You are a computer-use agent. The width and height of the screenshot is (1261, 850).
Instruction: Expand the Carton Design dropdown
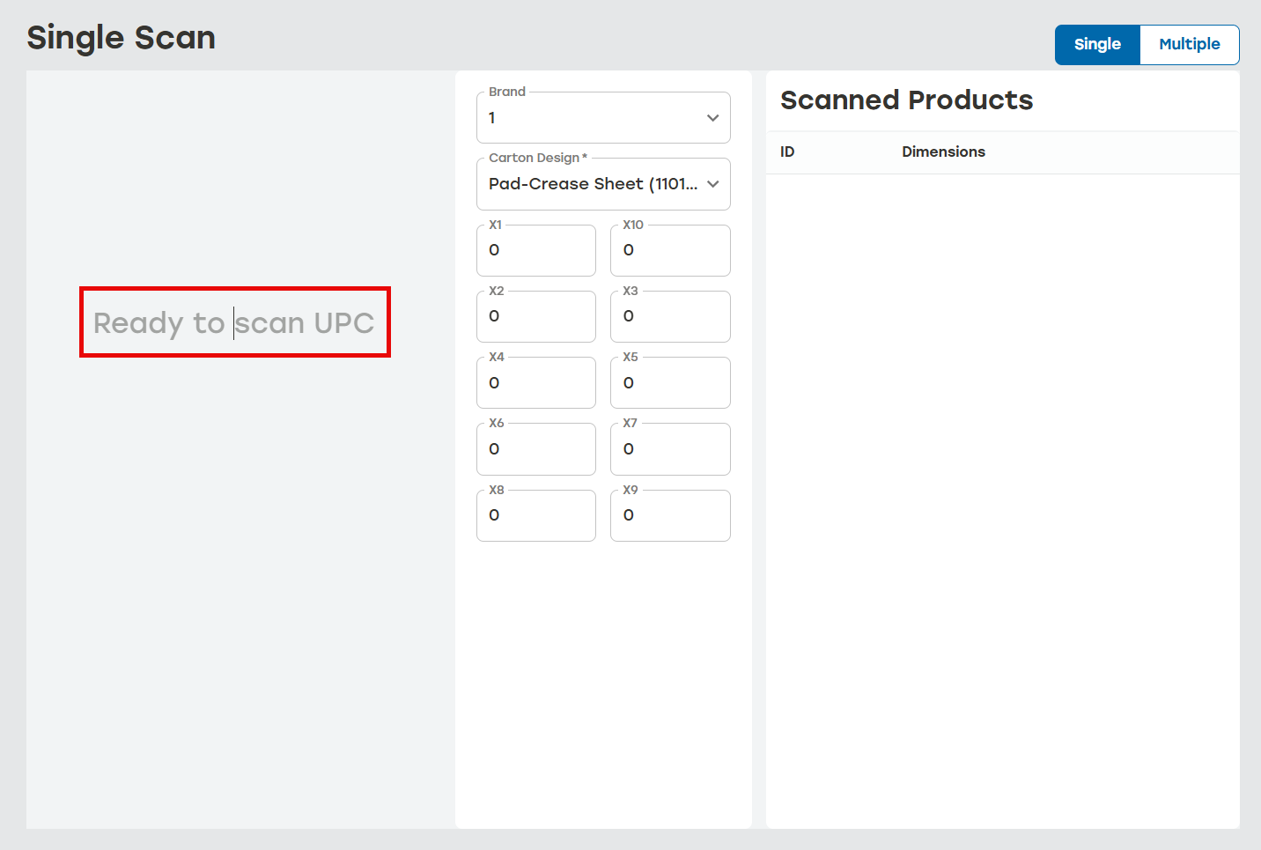pyautogui.click(x=603, y=184)
